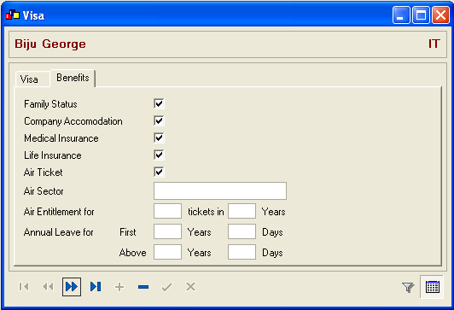Disable the Life Insurance checkbox
Viewport: 454px width, 310px height.
[159, 155]
